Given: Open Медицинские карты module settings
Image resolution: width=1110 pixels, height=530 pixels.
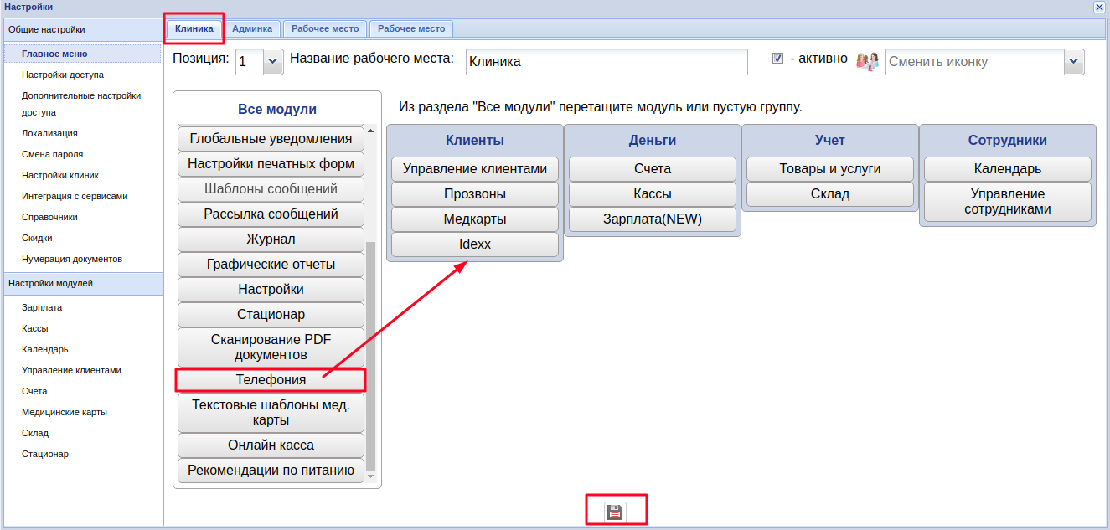Looking at the screenshot, I should (x=65, y=412).
